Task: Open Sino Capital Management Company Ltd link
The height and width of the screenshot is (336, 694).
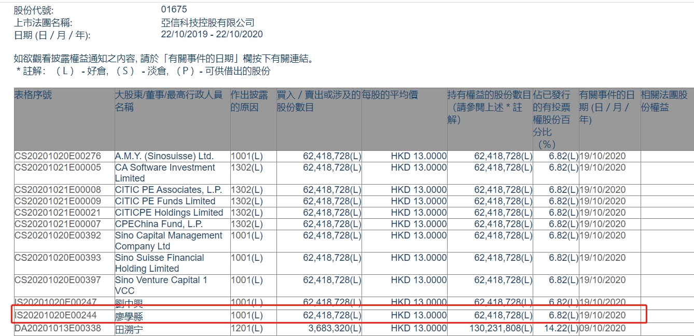Action: [169, 241]
